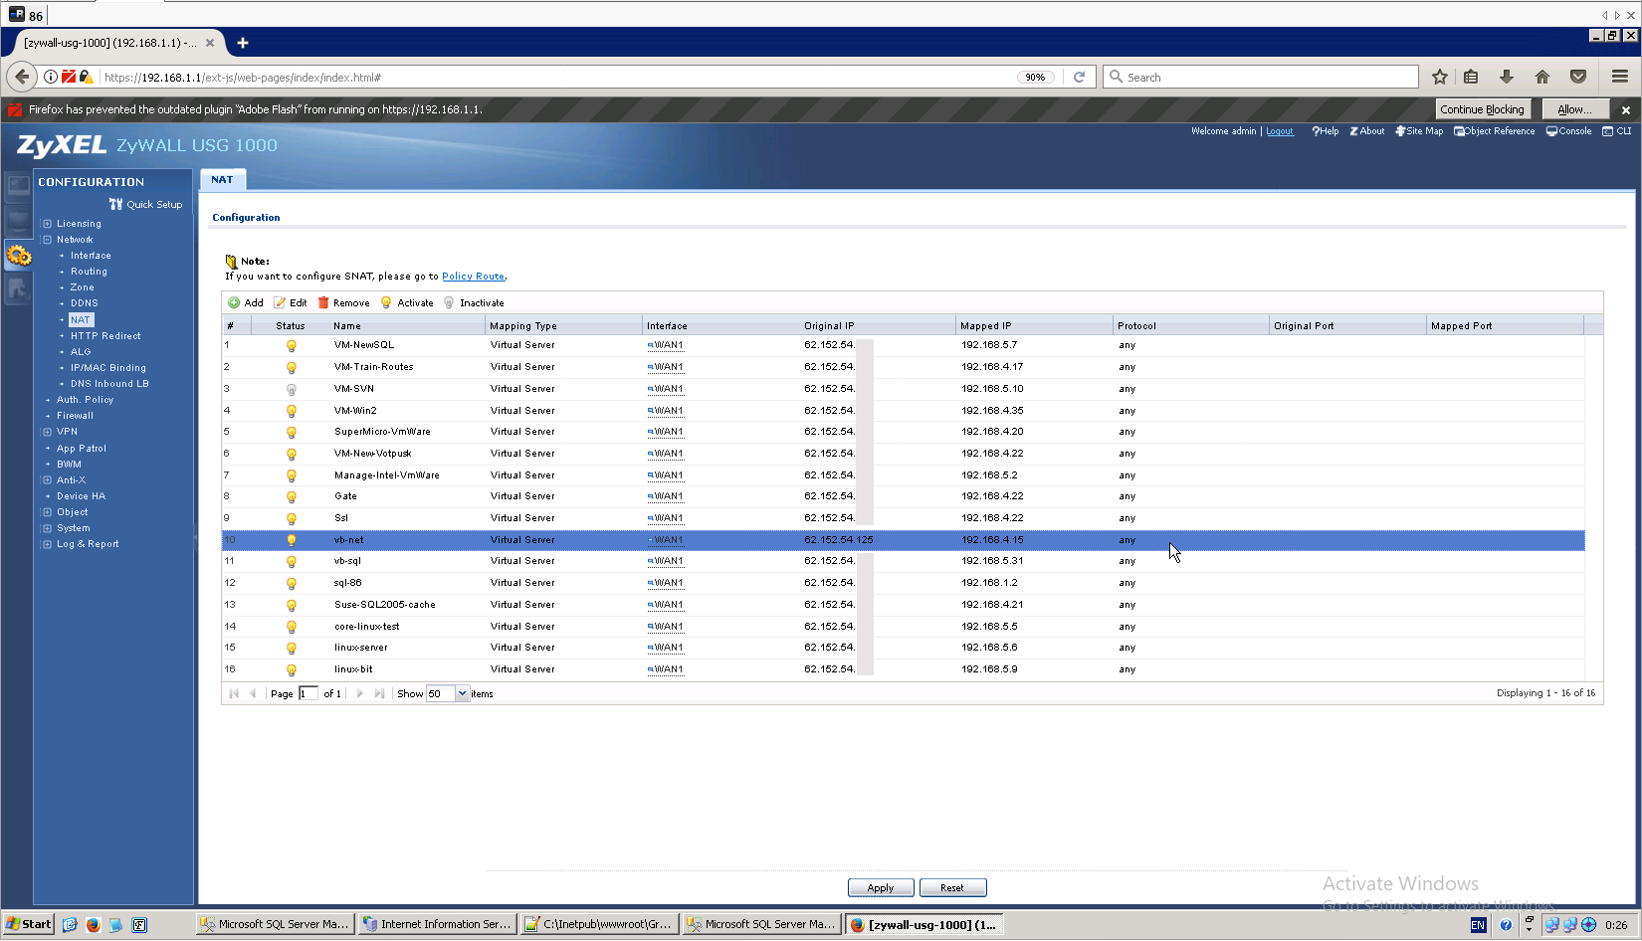Open Firewall in the sidebar
The image size is (1642, 941).
[75, 416]
